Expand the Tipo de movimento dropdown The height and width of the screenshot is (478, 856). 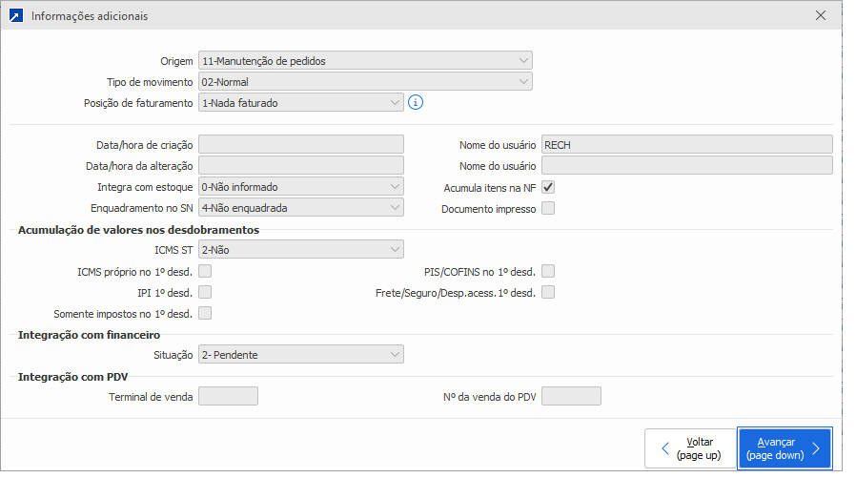365,82
